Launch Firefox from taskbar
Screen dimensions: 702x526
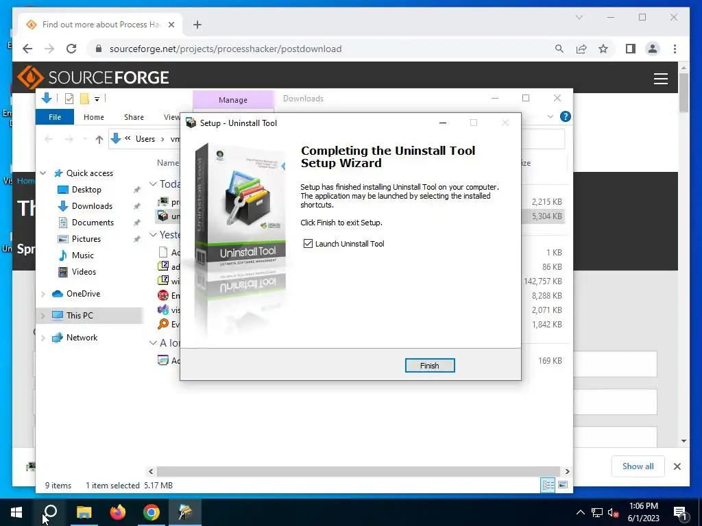pos(118,512)
